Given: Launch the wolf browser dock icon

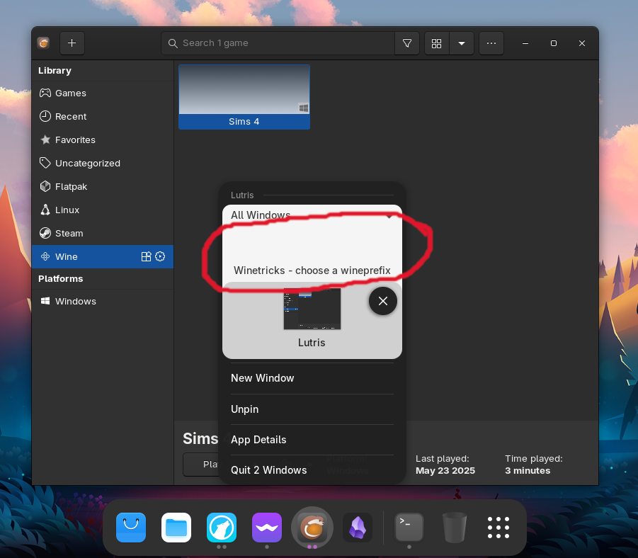Looking at the screenshot, I should click(x=222, y=528).
